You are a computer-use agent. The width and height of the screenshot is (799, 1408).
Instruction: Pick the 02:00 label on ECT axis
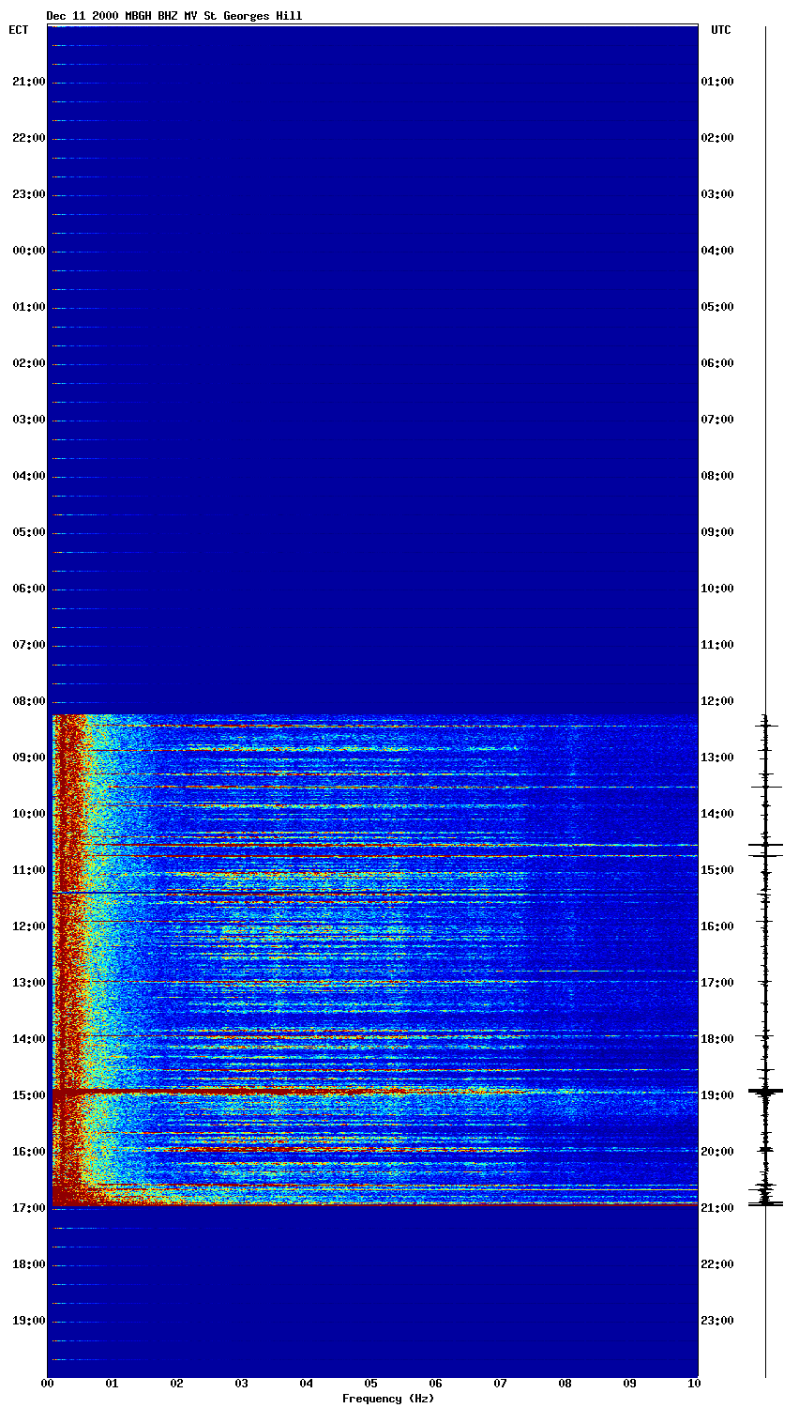(x=28, y=363)
